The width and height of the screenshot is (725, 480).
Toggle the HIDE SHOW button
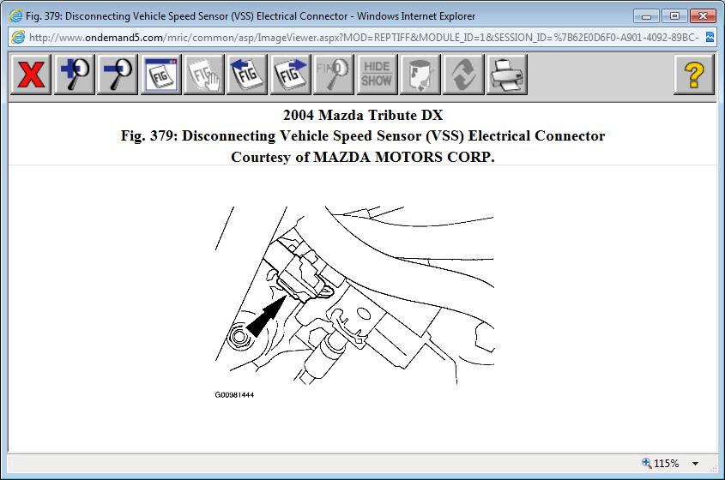(377, 74)
